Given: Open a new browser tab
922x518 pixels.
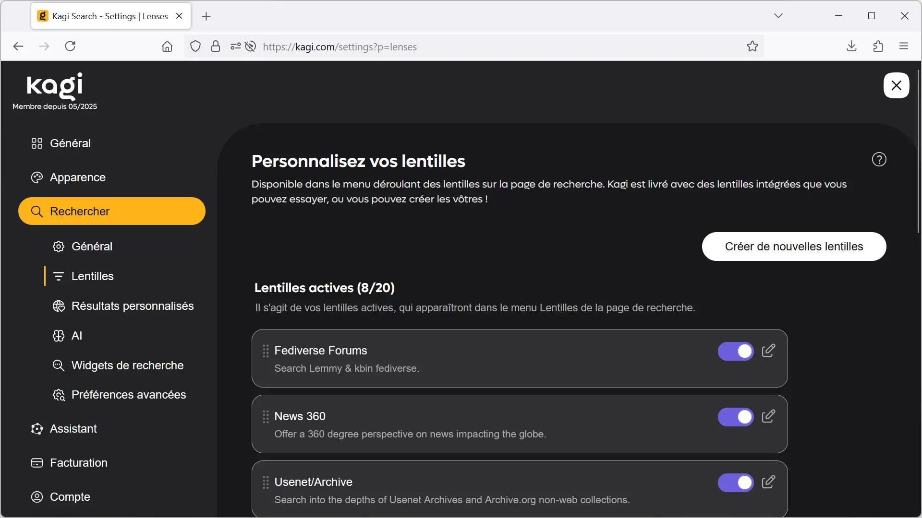Looking at the screenshot, I should tap(206, 16).
